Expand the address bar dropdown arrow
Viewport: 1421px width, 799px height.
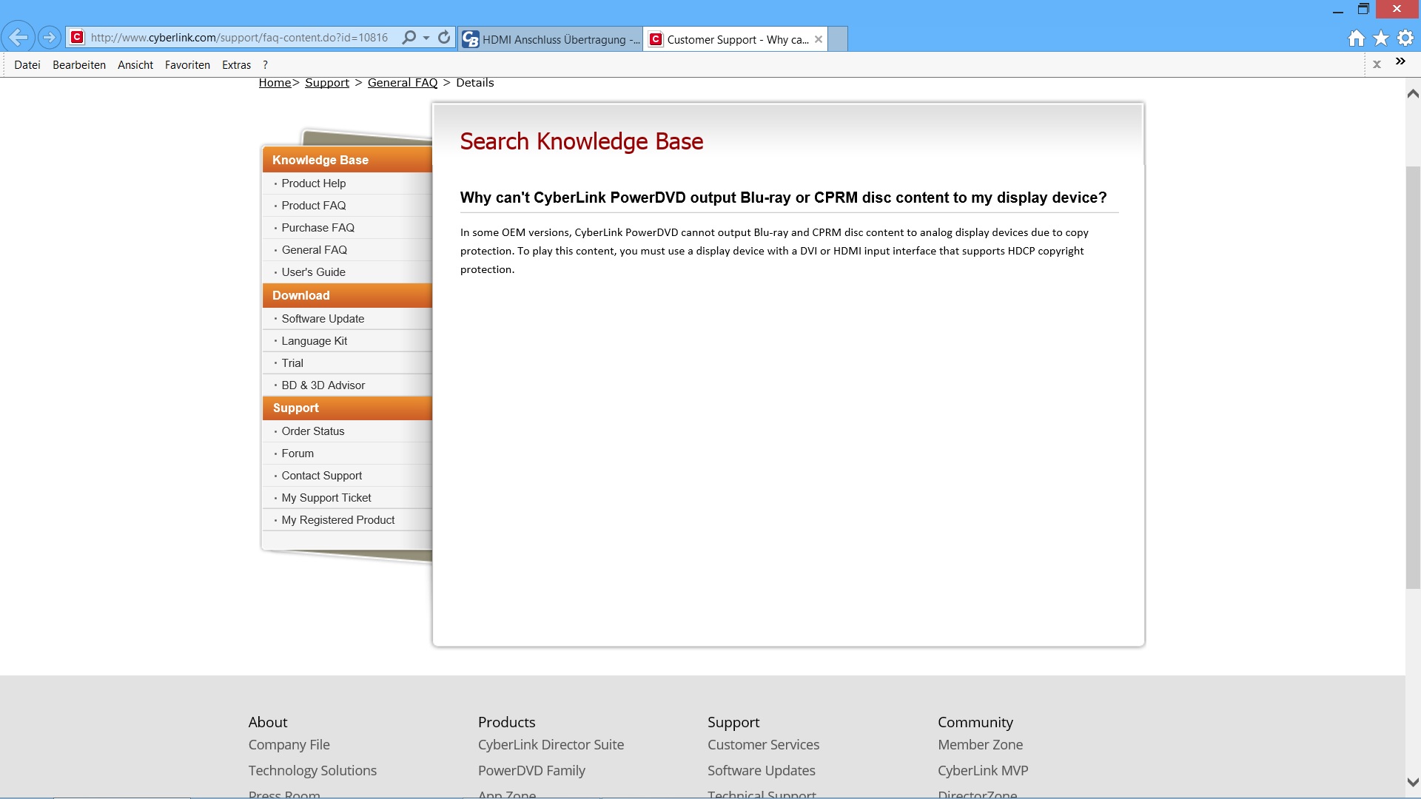click(426, 38)
